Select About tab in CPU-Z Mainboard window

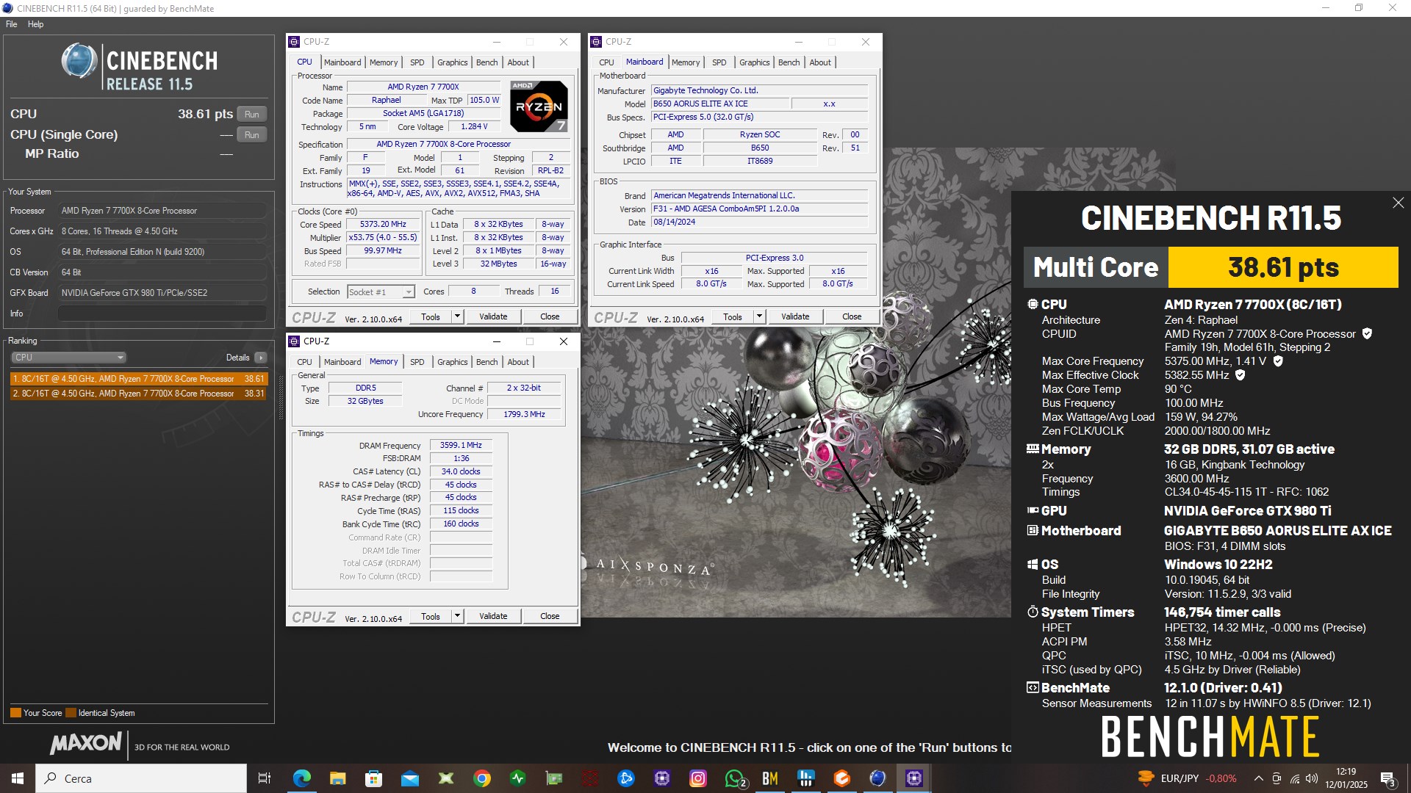820,62
